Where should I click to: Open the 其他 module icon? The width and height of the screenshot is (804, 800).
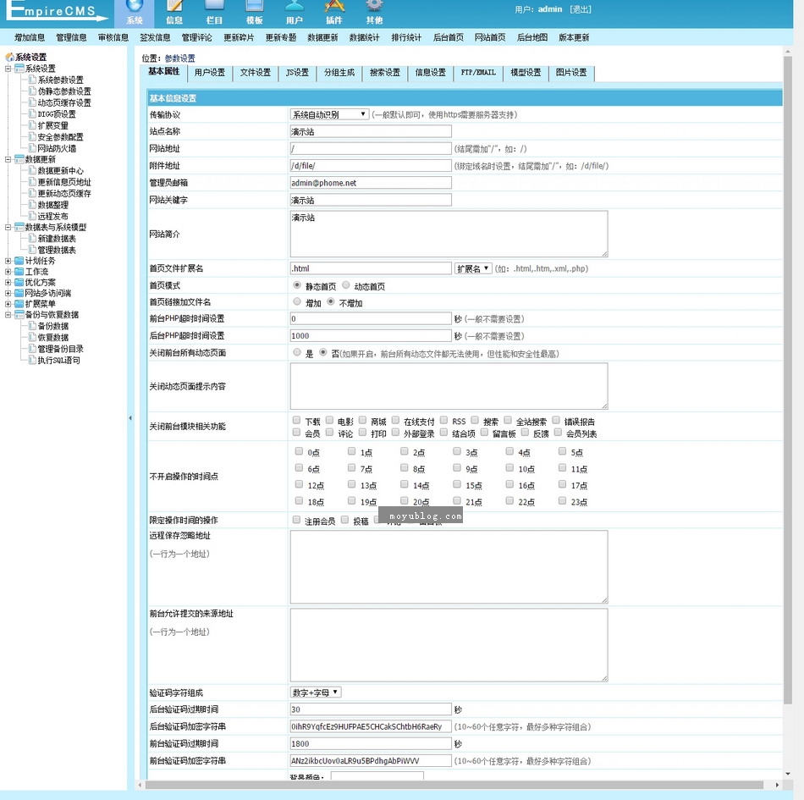(374, 13)
